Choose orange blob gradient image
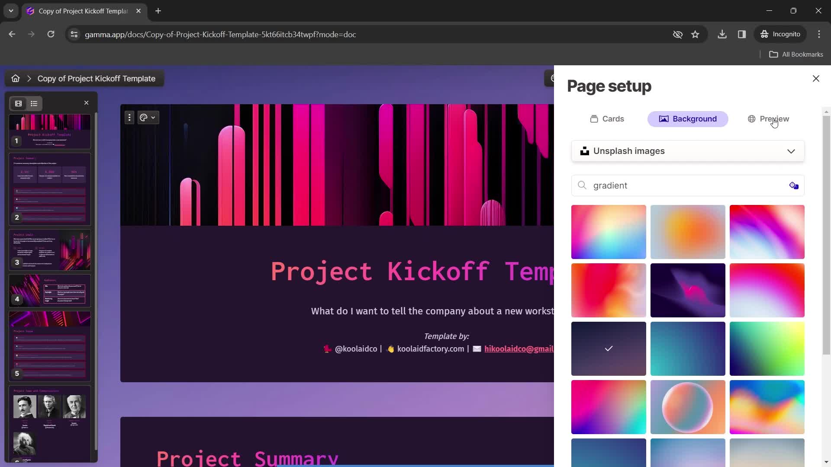Screen dimensions: 831x467 point(688,232)
